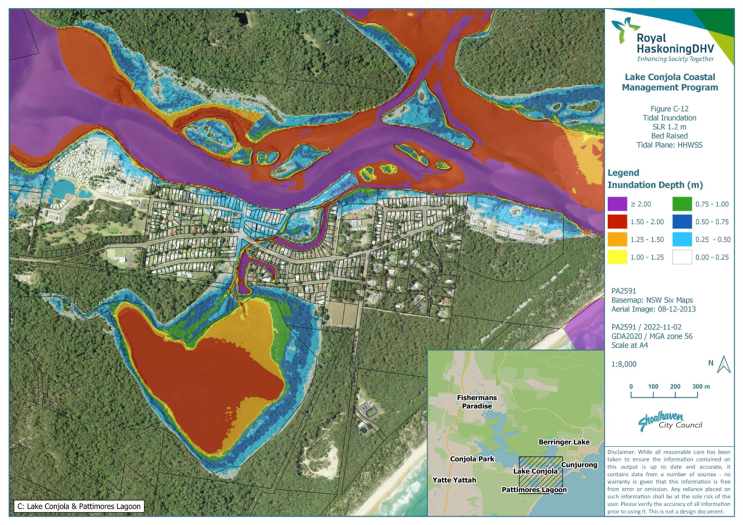
Task: Choose the dark blue 0.50 - 0.75 swatch
Action: point(682,222)
